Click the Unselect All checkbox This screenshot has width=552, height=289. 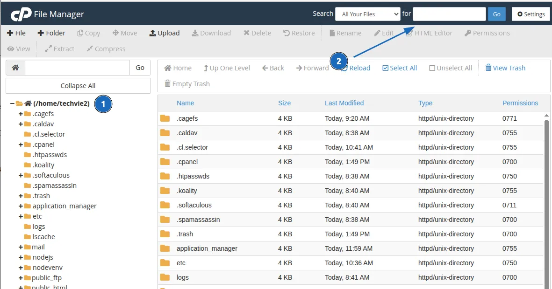click(x=432, y=68)
